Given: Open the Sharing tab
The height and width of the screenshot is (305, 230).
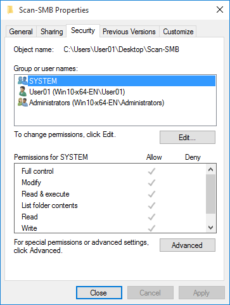Looking at the screenshot, I should [x=52, y=32].
